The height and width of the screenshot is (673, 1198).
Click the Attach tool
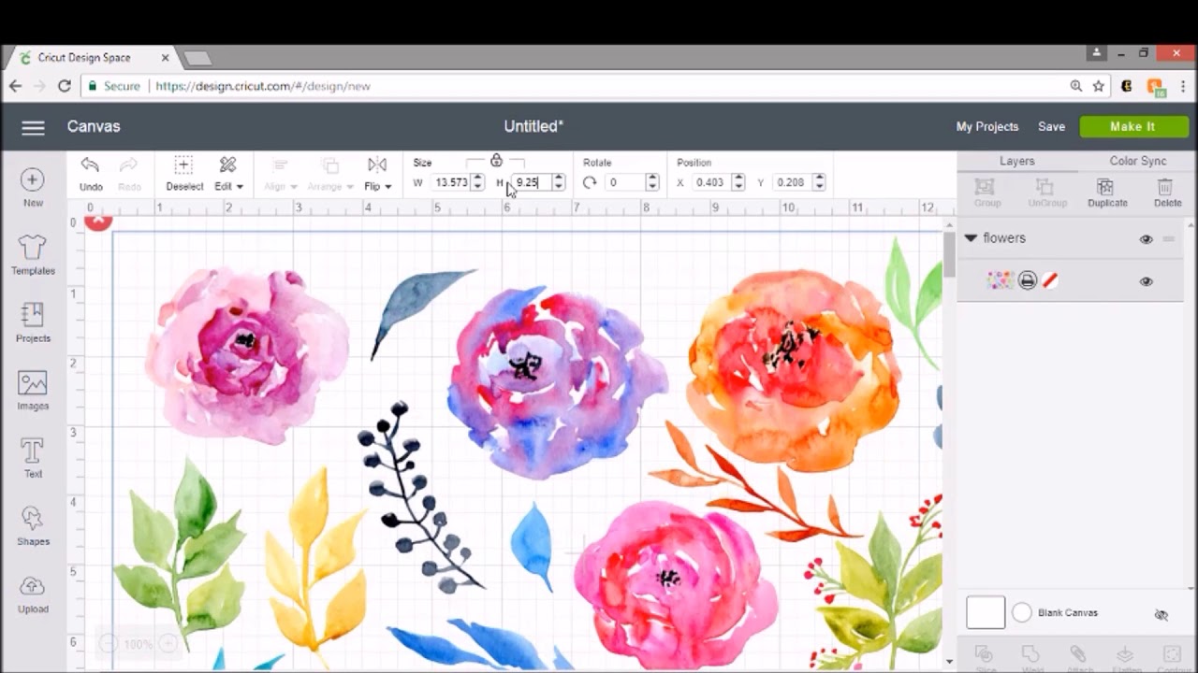click(1078, 657)
